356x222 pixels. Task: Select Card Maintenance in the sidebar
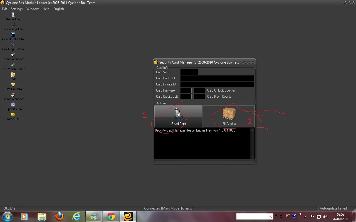[x=13, y=67]
